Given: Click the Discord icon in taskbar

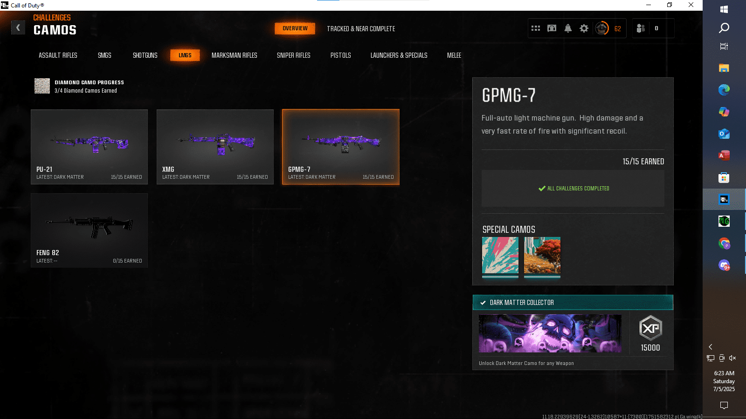Looking at the screenshot, I should (x=724, y=265).
